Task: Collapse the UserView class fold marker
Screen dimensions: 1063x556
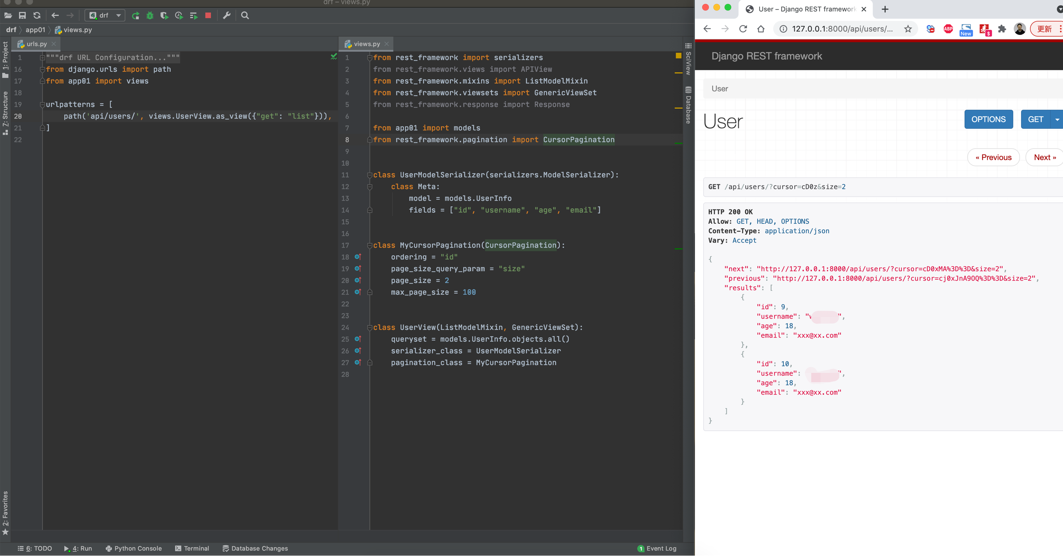Action: click(x=370, y=328)
